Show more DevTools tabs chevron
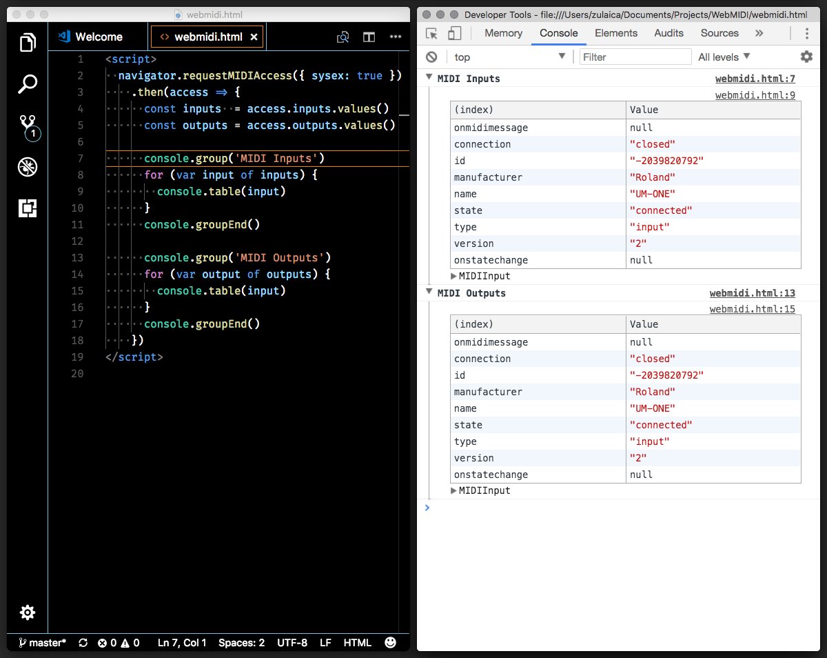 coord(759,33)
